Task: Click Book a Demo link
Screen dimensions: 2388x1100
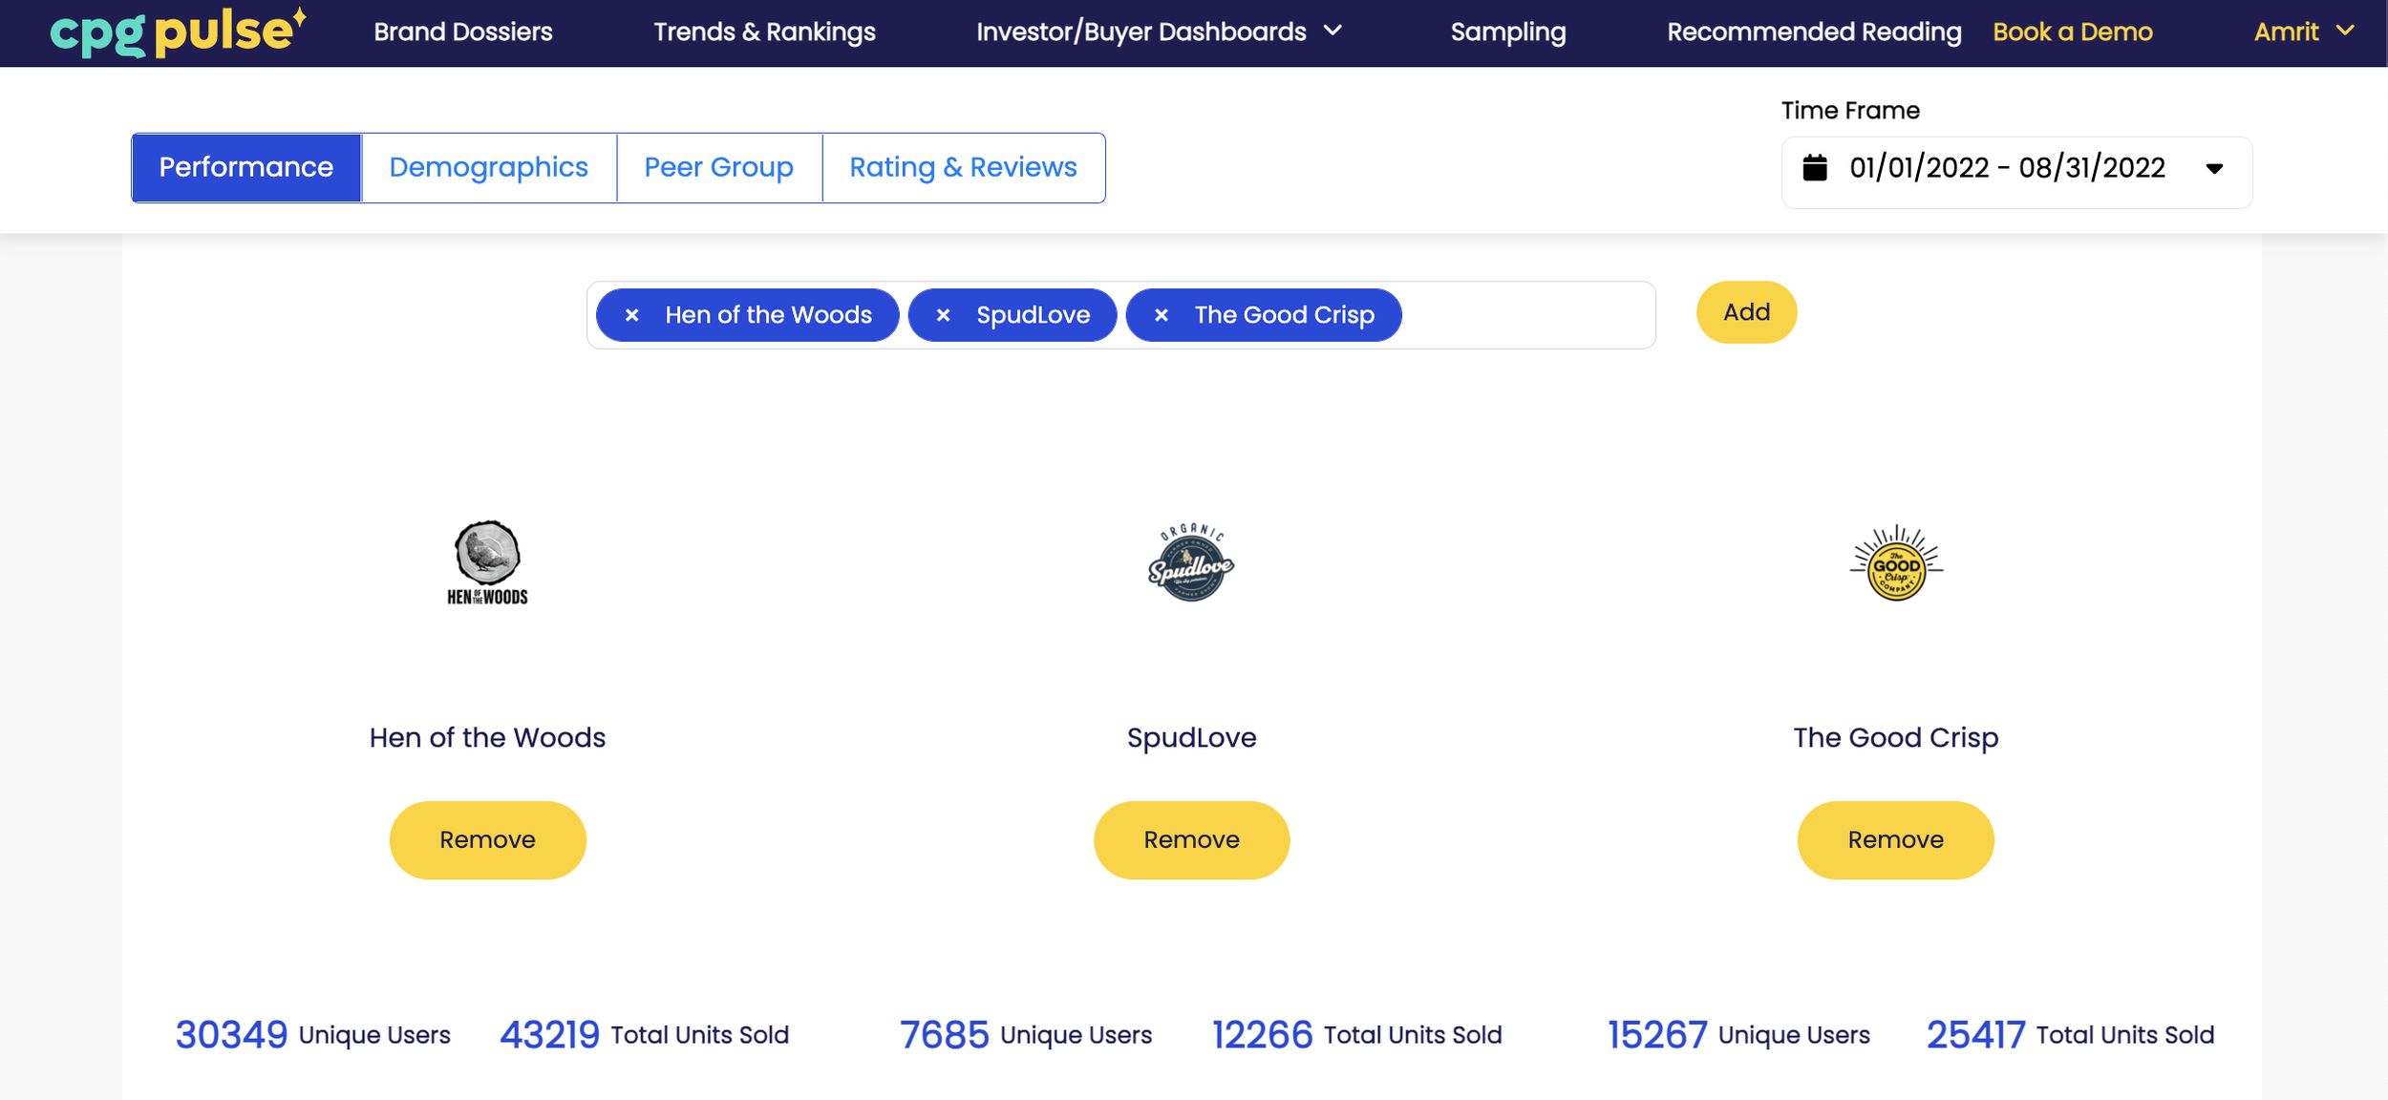Action: [x=2072, y=32]
